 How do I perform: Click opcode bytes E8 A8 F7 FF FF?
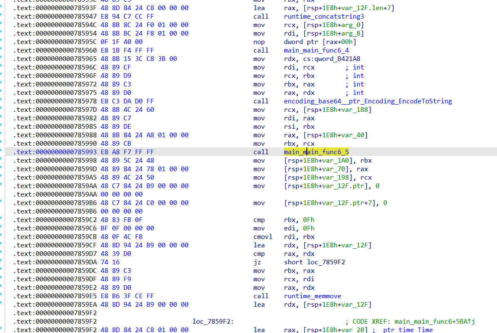click(127, 152)
